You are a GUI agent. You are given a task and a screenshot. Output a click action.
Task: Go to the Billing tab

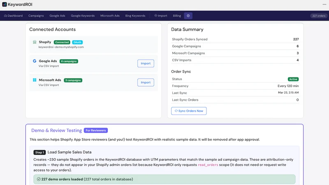177,16
